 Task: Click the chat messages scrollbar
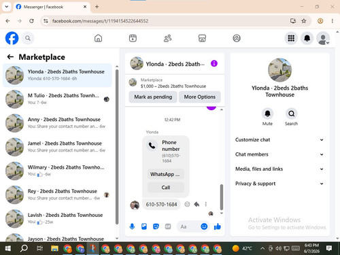(222, 197)
